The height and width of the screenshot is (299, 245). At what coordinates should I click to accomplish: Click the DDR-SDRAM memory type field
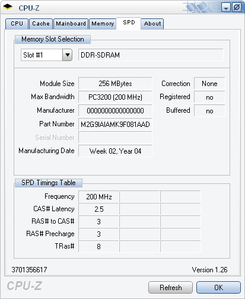151,55
